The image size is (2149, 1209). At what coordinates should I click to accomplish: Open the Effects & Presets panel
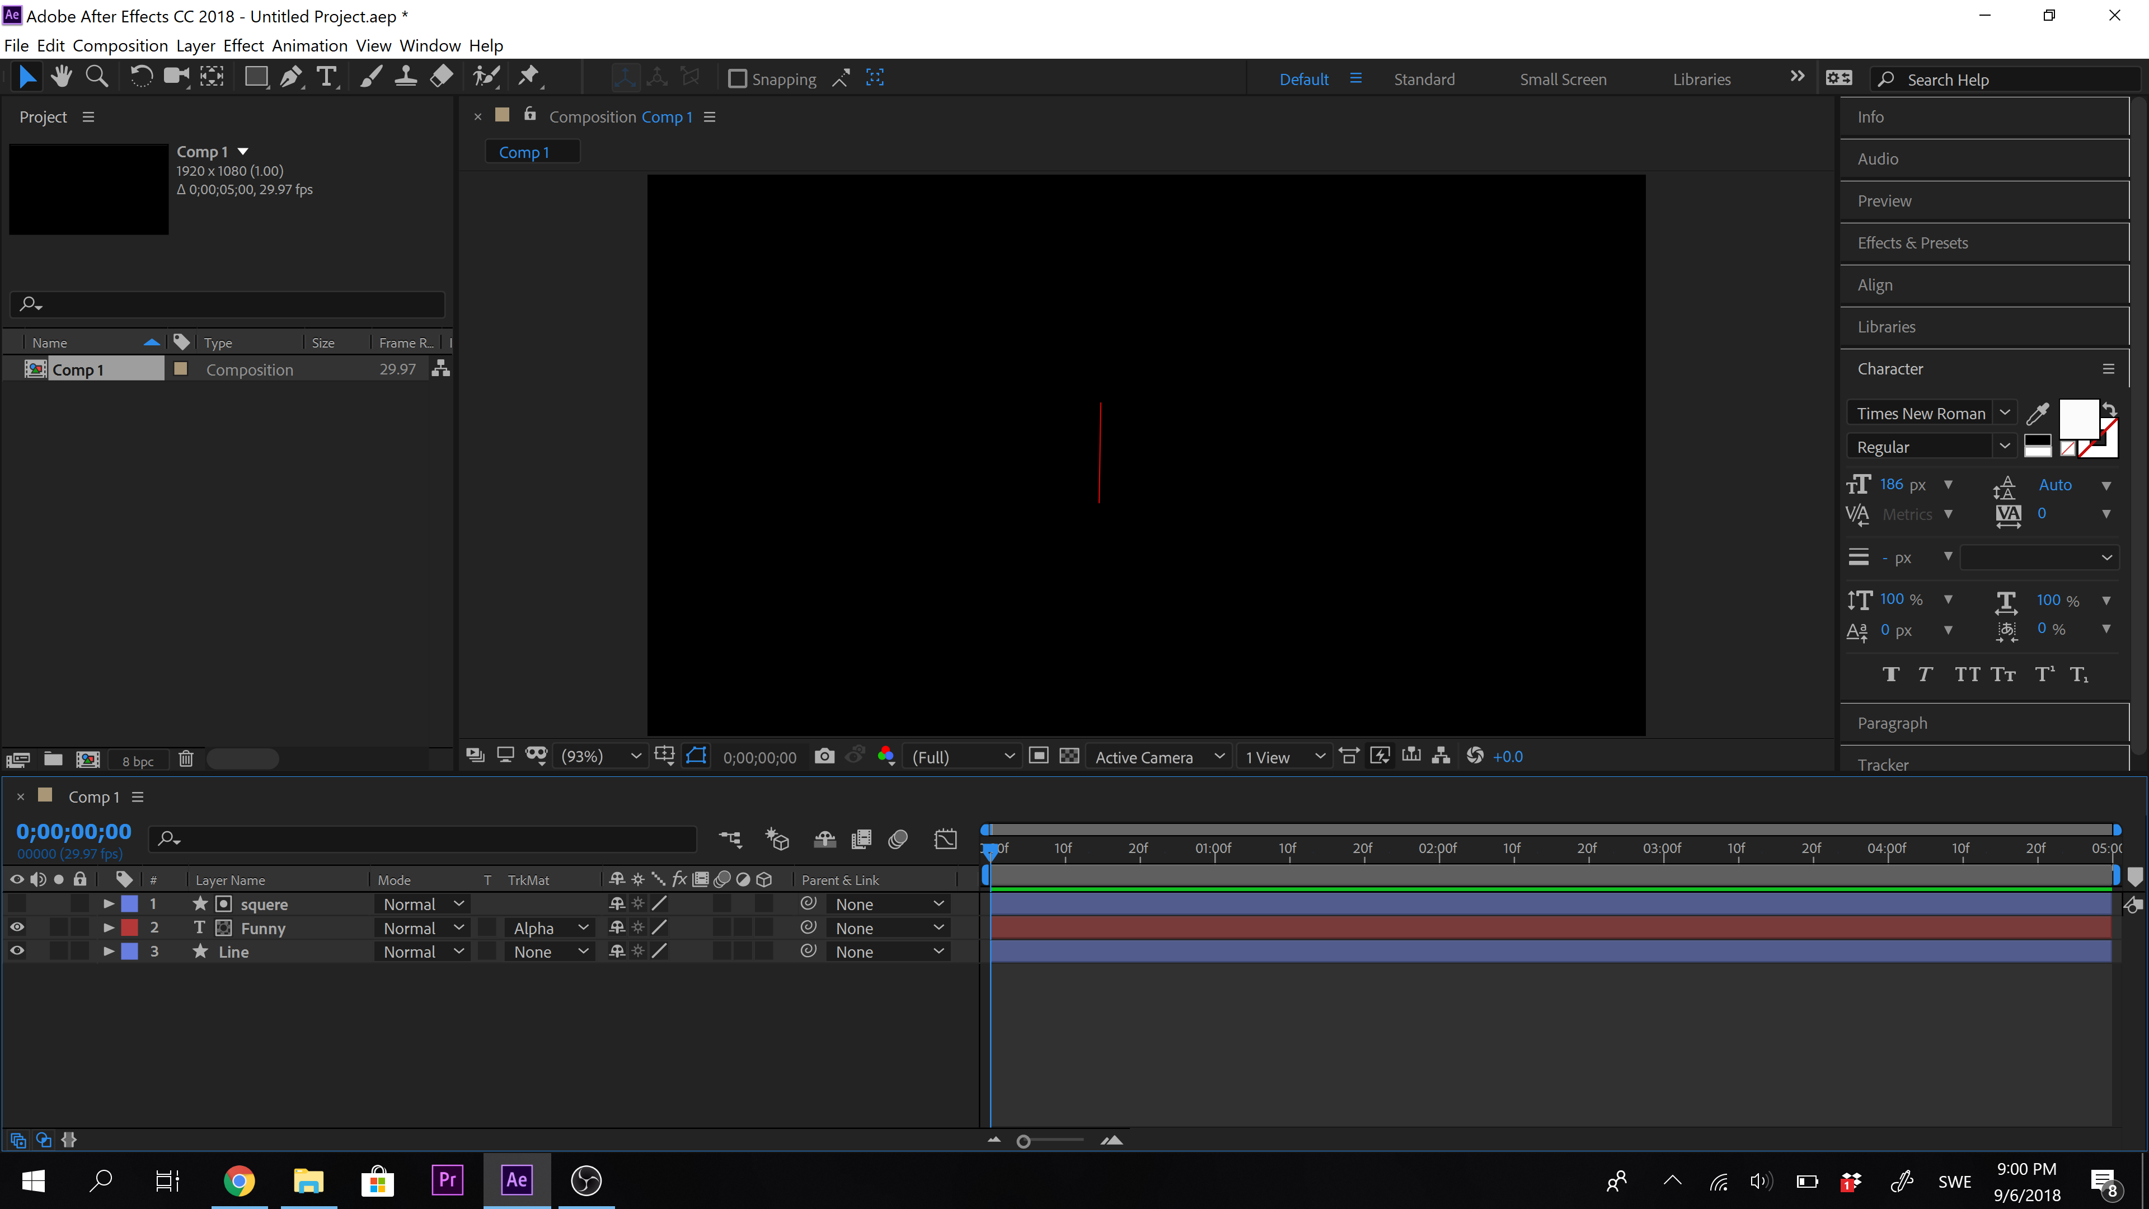click(x=1912, y=243)
